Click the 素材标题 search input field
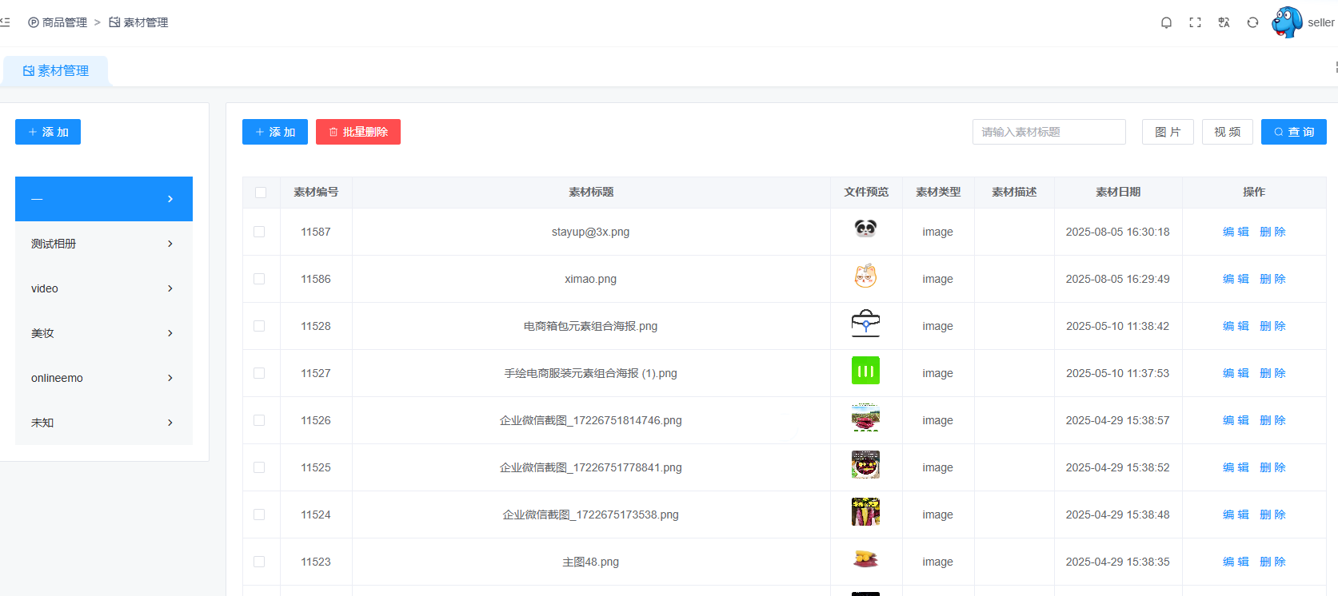 point(1048,132)
